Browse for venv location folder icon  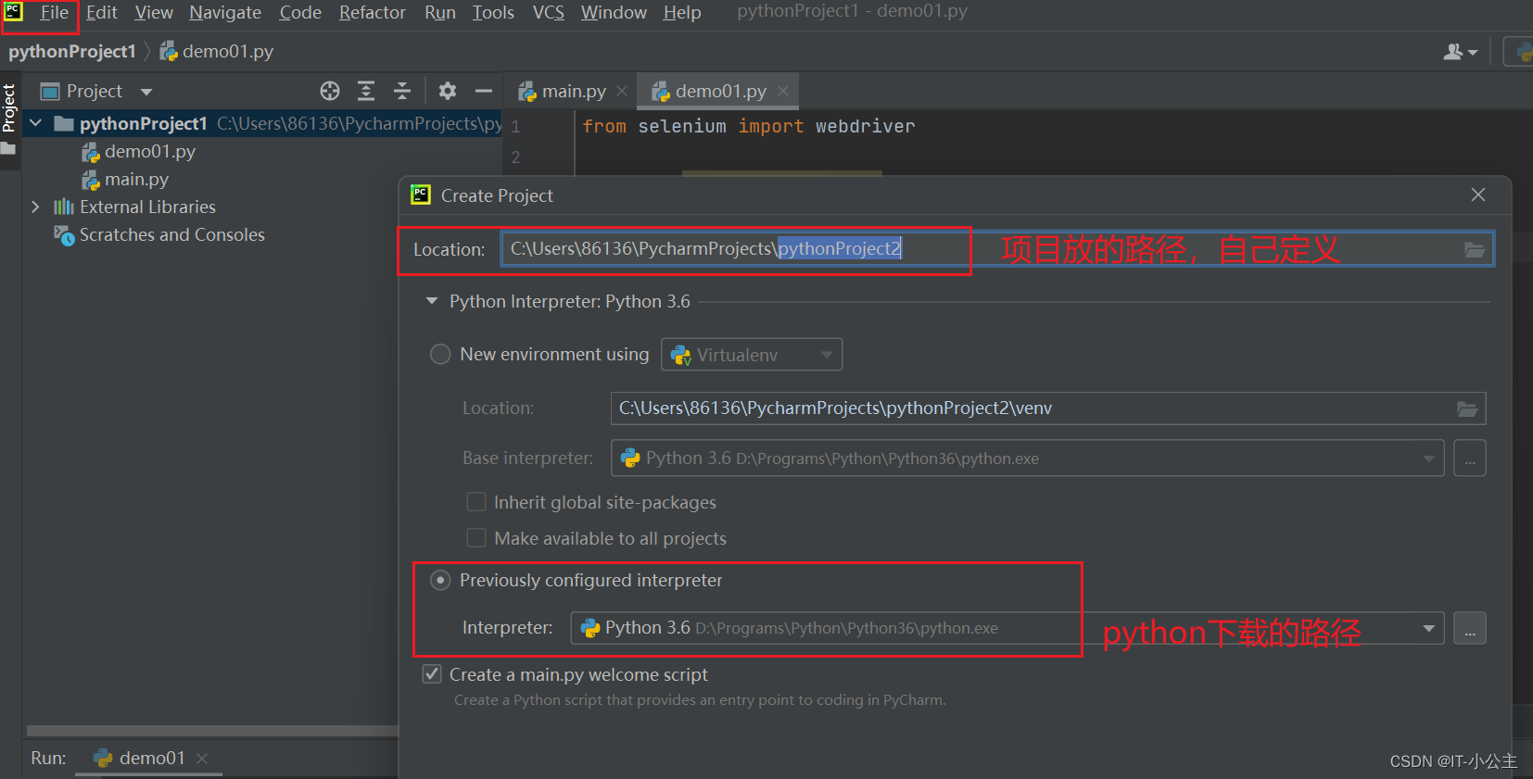tap(1467, 408)
